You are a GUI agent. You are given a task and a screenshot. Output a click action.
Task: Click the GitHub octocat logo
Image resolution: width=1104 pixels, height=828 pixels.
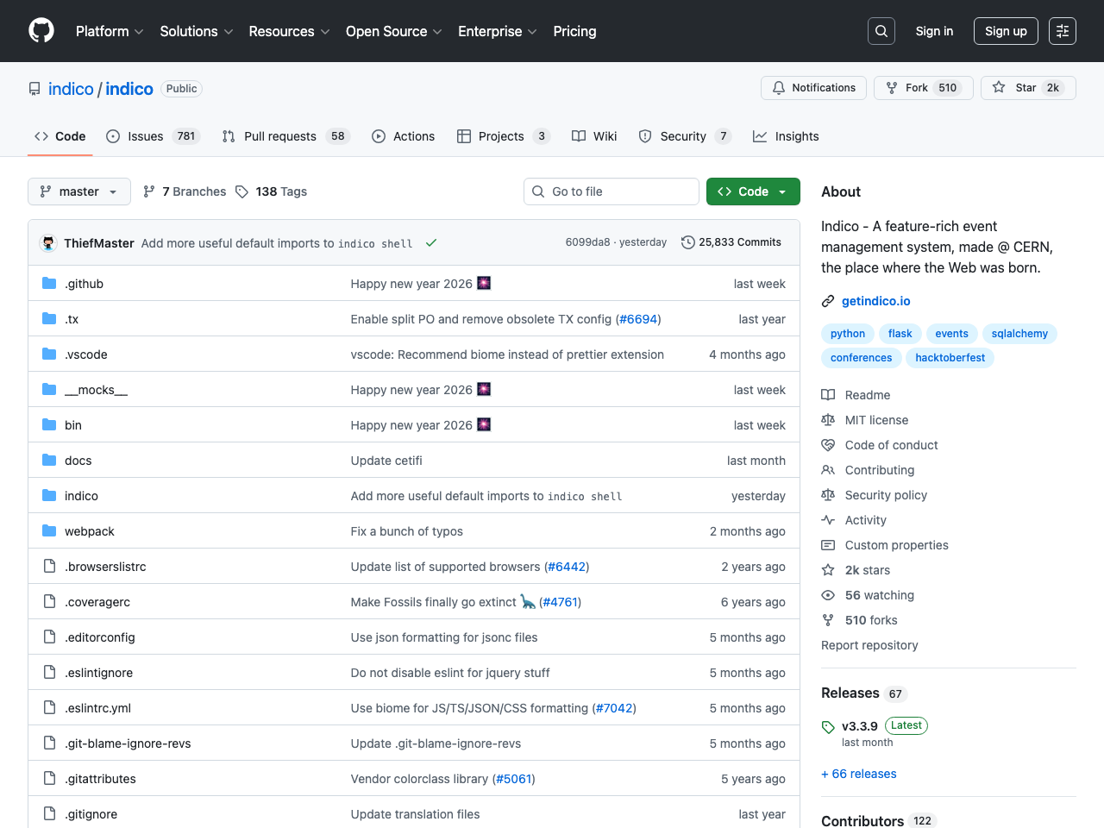[41, 31]
